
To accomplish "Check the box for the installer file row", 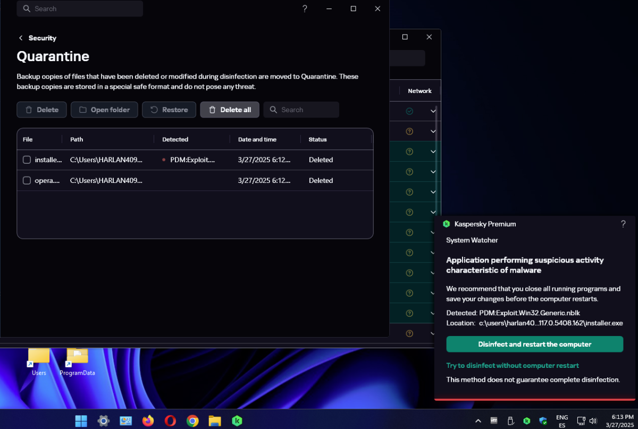I will click(x=27, y=160).
